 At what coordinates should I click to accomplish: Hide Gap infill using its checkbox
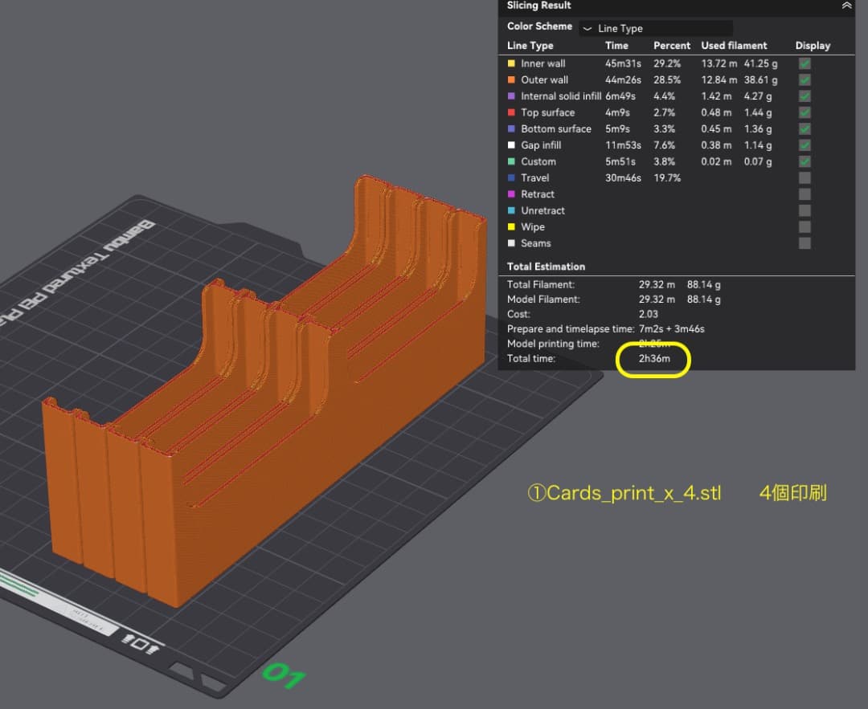[x=805, y=145]
